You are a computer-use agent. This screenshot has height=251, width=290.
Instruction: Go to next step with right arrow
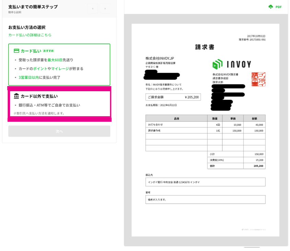(105, 9)
